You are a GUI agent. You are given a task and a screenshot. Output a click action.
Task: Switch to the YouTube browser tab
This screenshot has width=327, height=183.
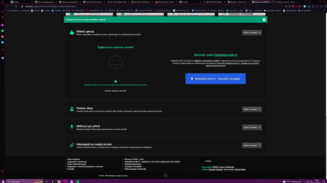190,2
